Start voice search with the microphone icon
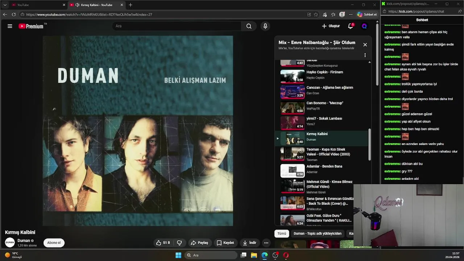Screen dimensions: 464x261 265,26
